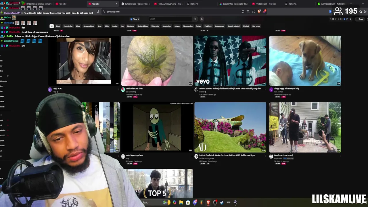368x207 pixels.
Task: Click the Brave Shields lion icon in address bar
Action: pos(259,11)
